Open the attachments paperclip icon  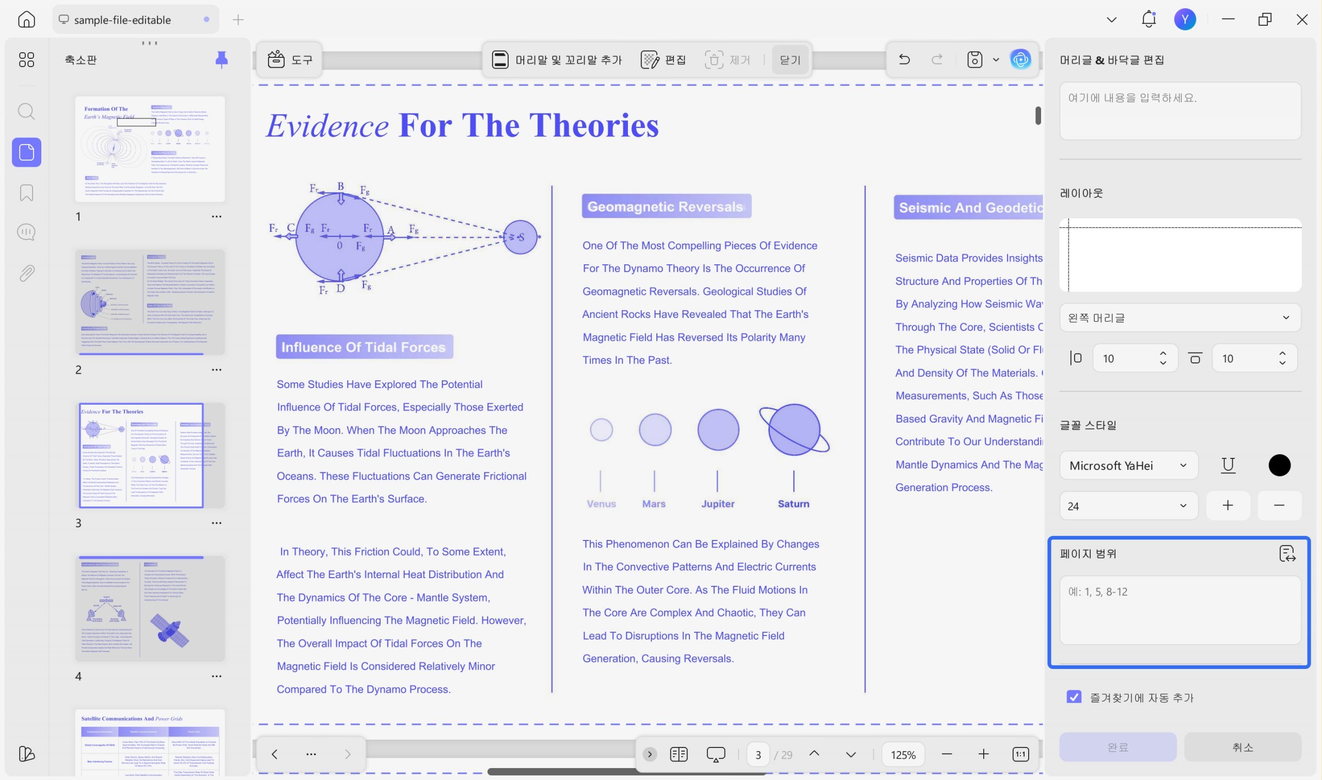tap(26, 273)
